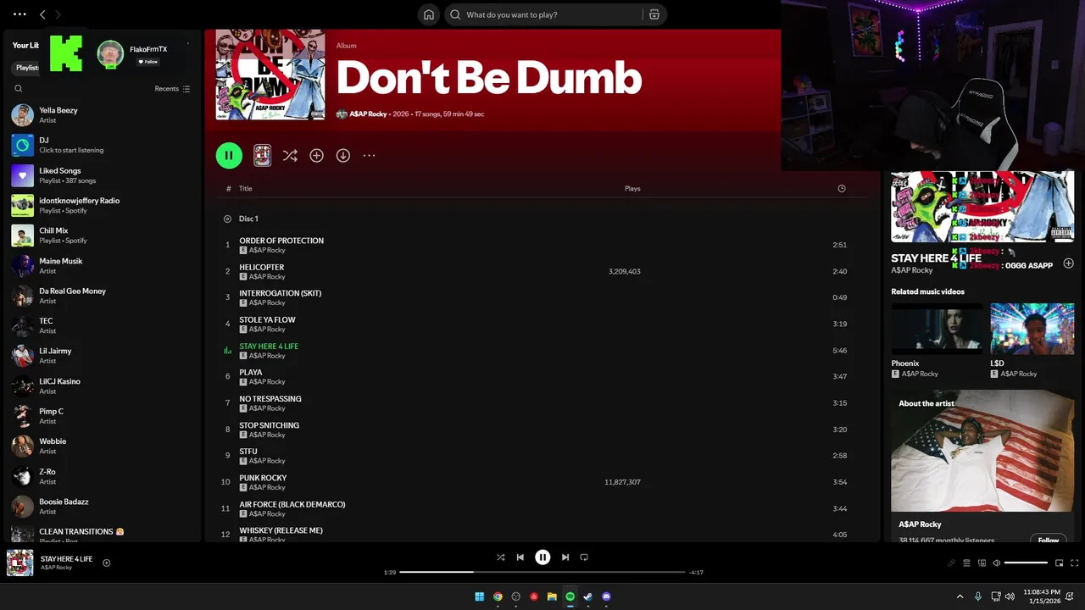This screenshot has height=610, width=1085.
Task: Toggle shuffle in the bottom player bar
Action: [500, 557]
